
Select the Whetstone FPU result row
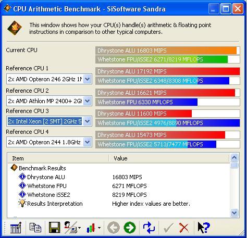click(x=119, y=186)
